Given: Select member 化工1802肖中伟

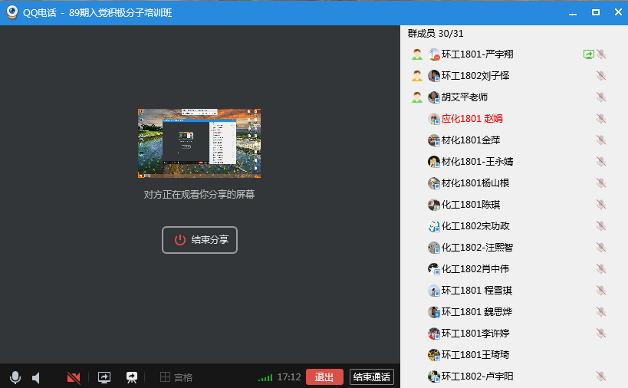Looking at the screenshot, I should point(475,269).
